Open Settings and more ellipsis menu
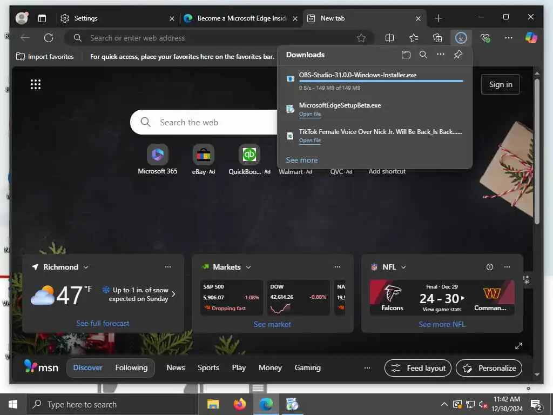 pyautogui.click(x=509, y=38)
